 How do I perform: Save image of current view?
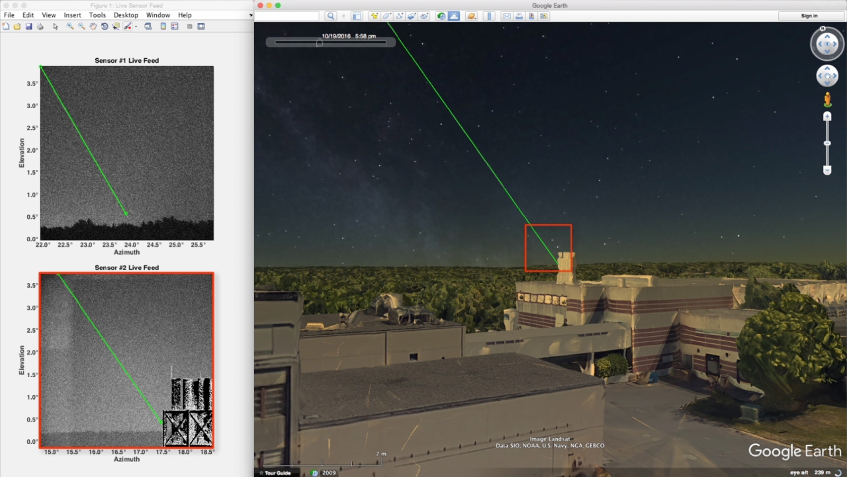(531, 16)
